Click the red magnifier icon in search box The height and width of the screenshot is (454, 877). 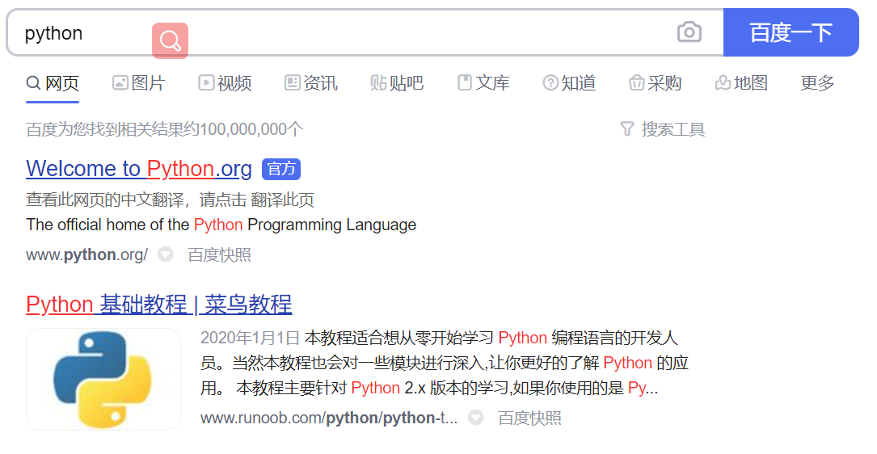(170, 40)
